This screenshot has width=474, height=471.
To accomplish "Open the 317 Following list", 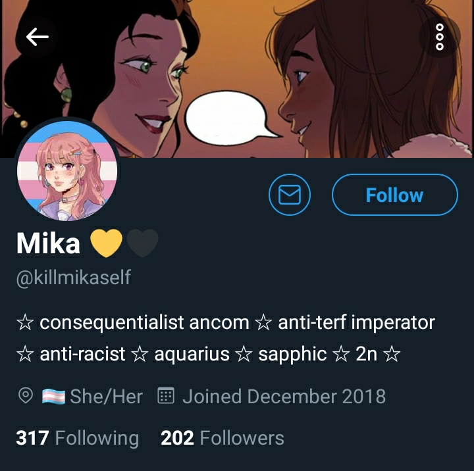I will (x=78, y=437).
